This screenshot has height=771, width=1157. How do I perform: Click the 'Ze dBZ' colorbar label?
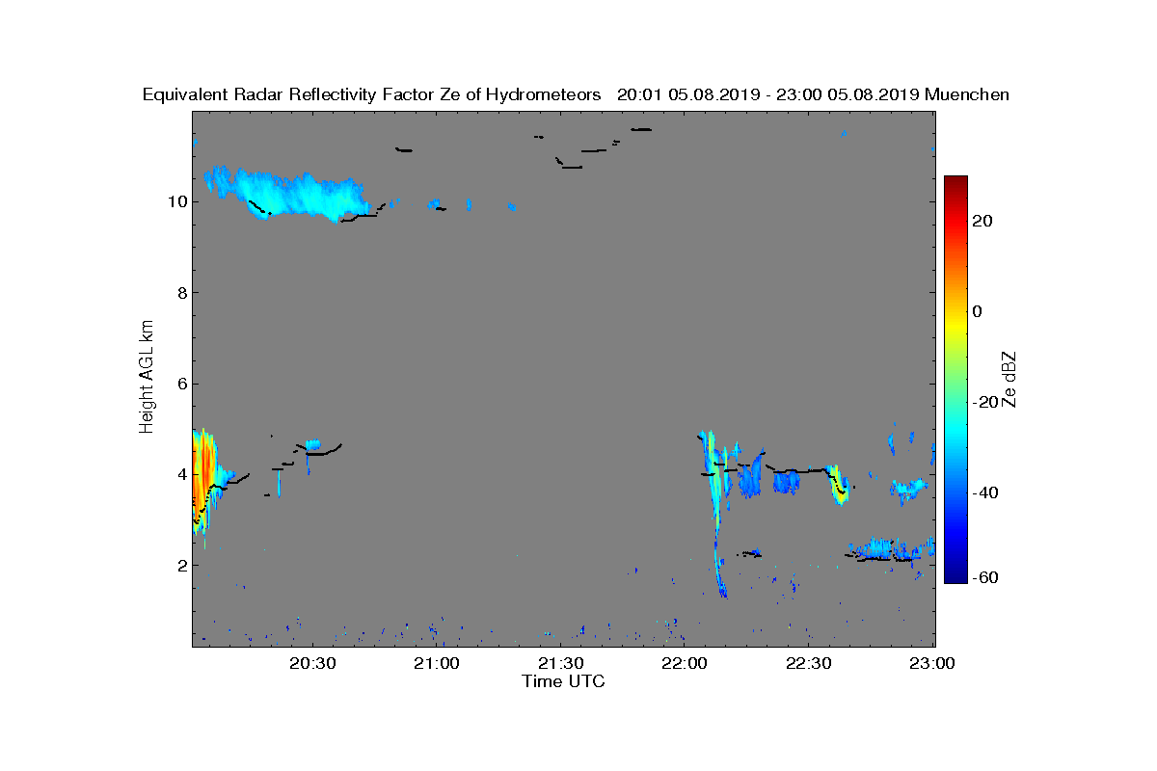[x=1009, y=379]
